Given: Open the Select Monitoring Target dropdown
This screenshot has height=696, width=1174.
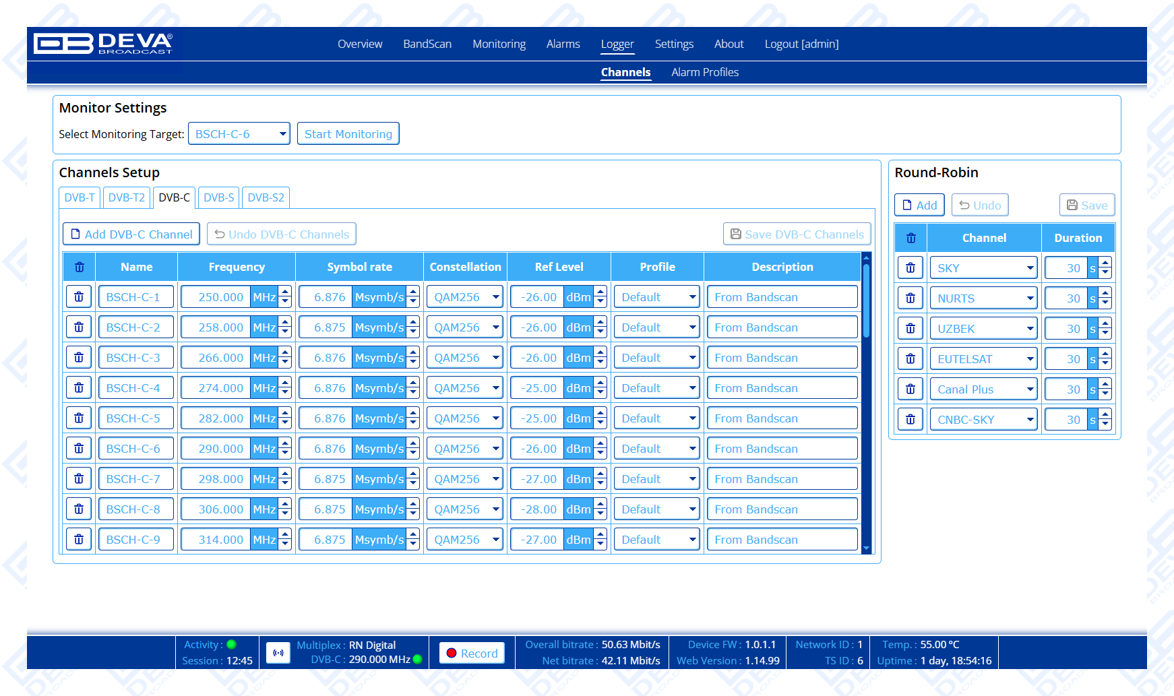Looking at the screenshot, I should point(239,134).
